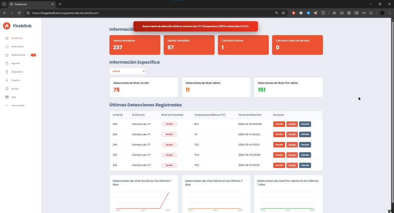This screenshot has height=213, width=394.
Task: Close the Dashboard browser tab
Action: 52,4
